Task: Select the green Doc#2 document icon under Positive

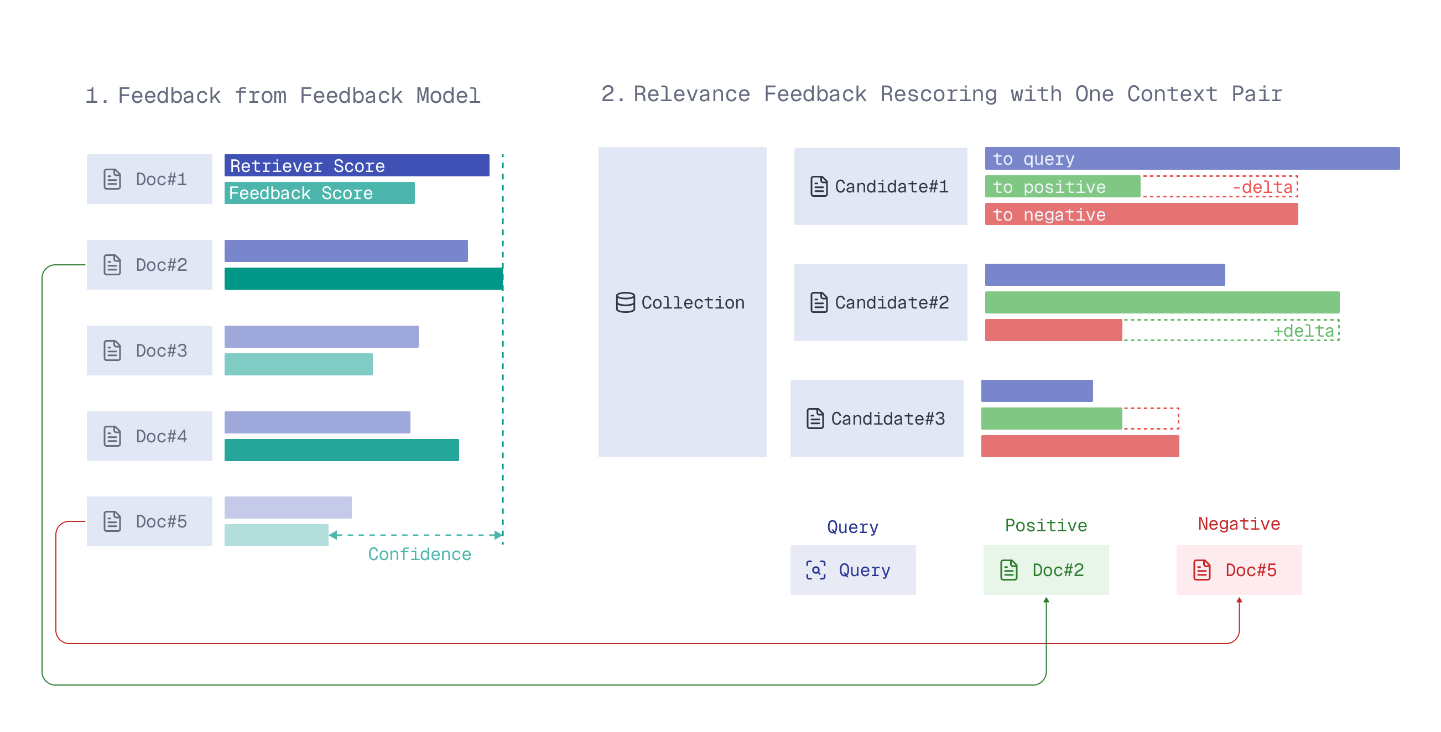Action: (1008, 570)
